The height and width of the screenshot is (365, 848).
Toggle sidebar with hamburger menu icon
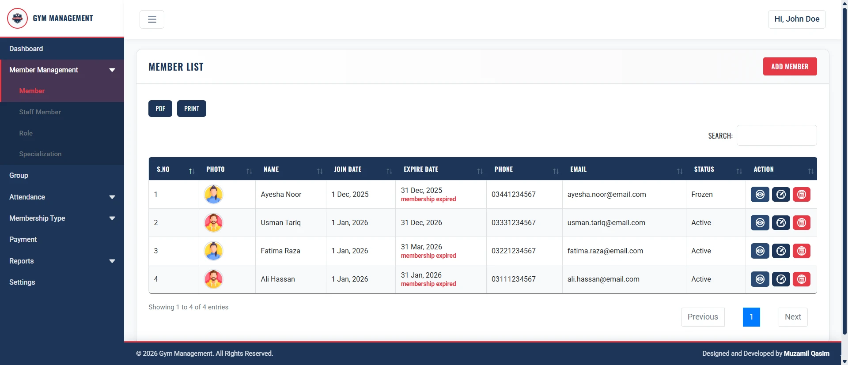[152, 19]
